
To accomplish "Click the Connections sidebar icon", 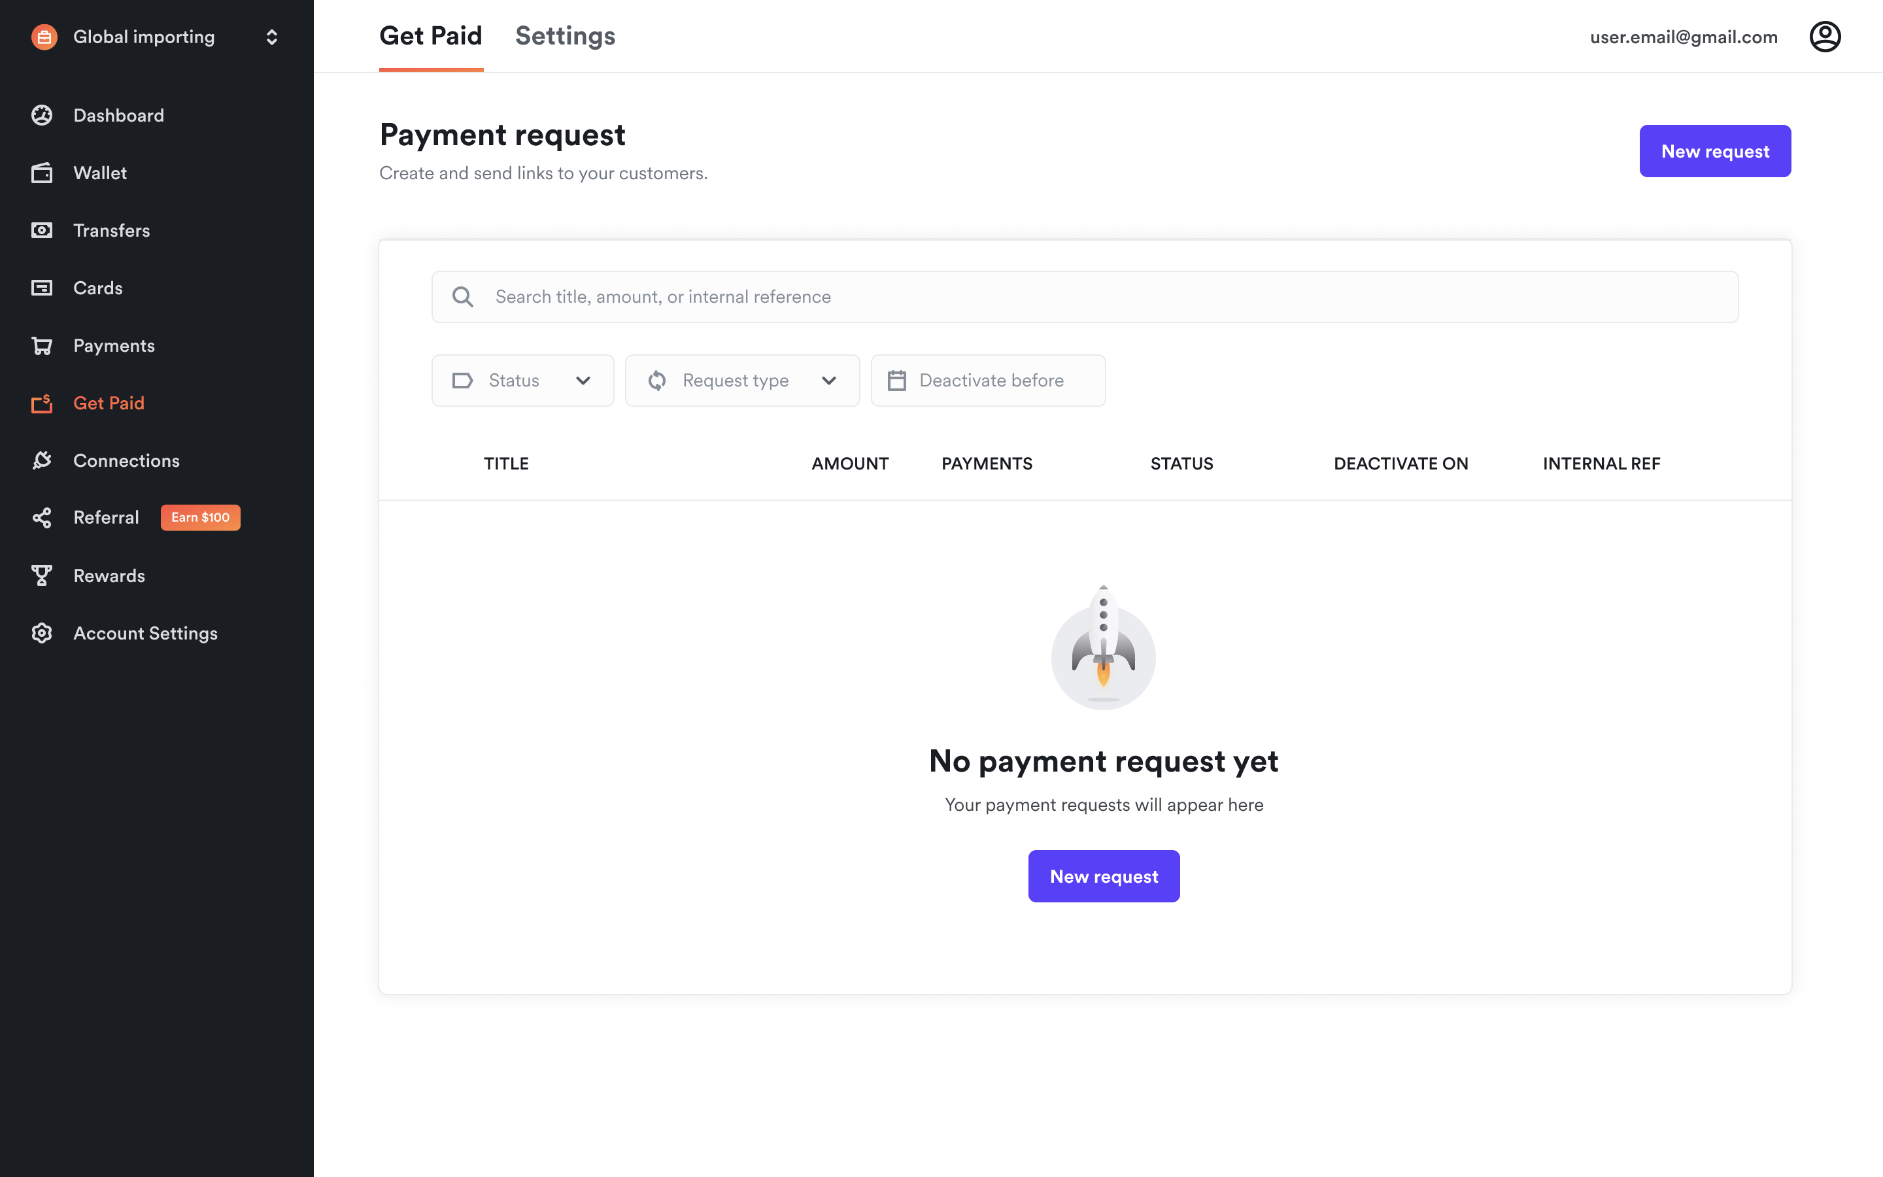I will (x=42, y=460).
